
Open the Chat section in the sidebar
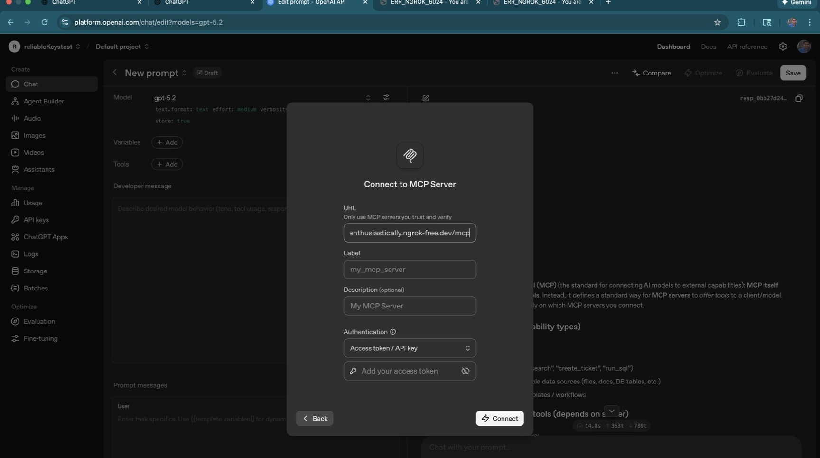[30, 84]
